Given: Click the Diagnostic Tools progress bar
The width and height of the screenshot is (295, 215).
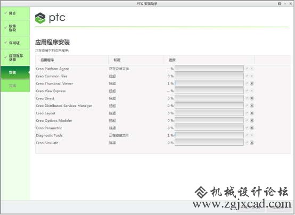Looking at the screenshot, I should pos(209,135).
